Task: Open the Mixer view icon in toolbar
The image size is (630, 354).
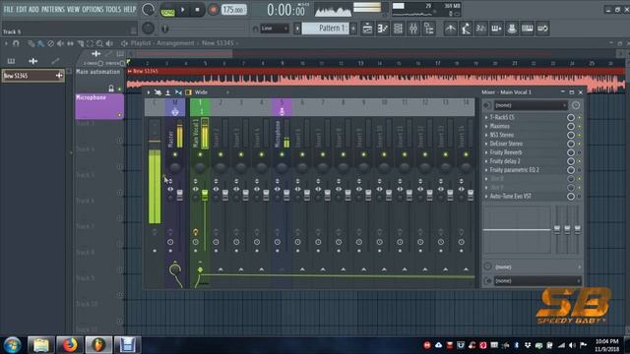Action: (413, 29)
